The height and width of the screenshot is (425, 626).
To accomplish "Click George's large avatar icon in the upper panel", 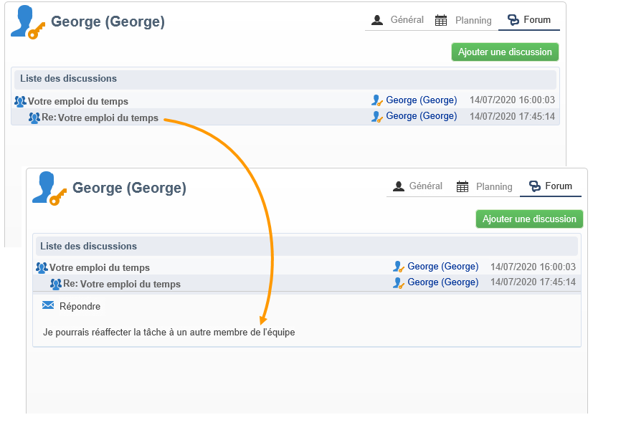I will tap(27, 22).
